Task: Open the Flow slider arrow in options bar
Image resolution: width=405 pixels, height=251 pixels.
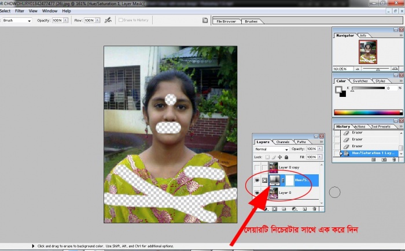Action: 97,20
